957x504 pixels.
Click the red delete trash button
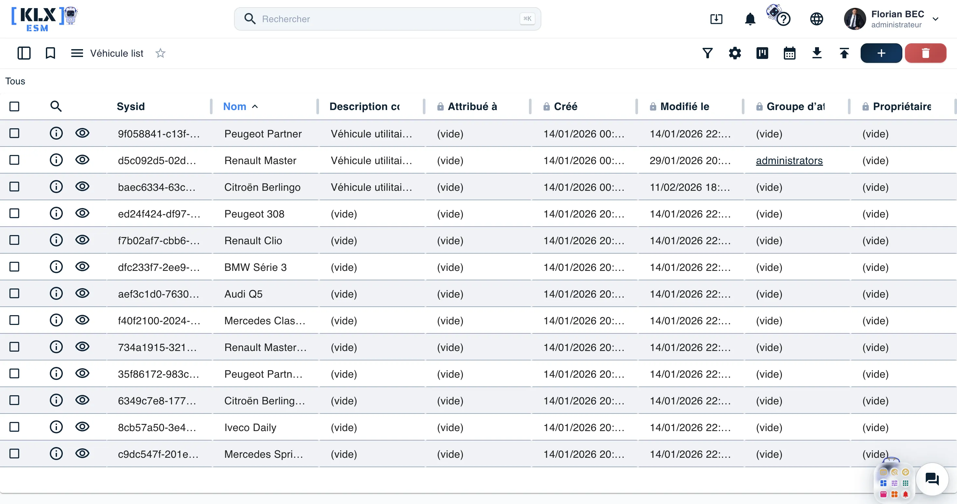[x=925, y=53]
